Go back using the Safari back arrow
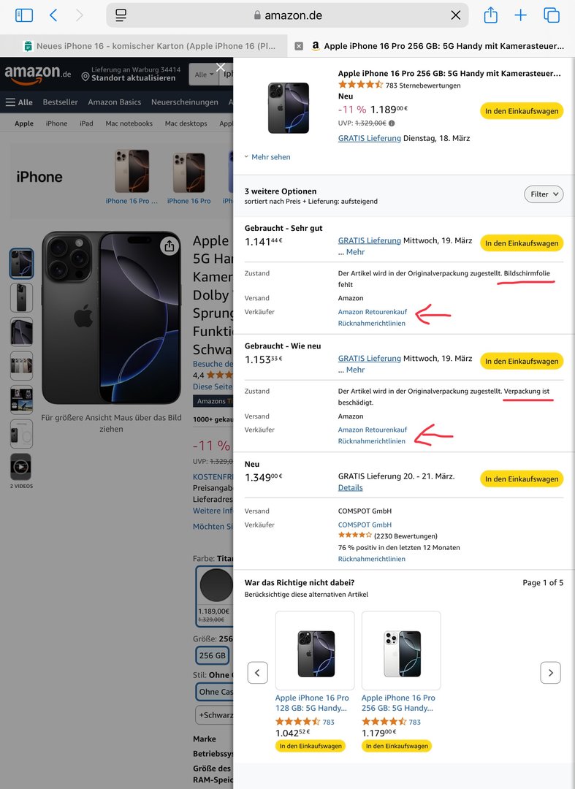The image size is (575, 789). coord(53,15)
